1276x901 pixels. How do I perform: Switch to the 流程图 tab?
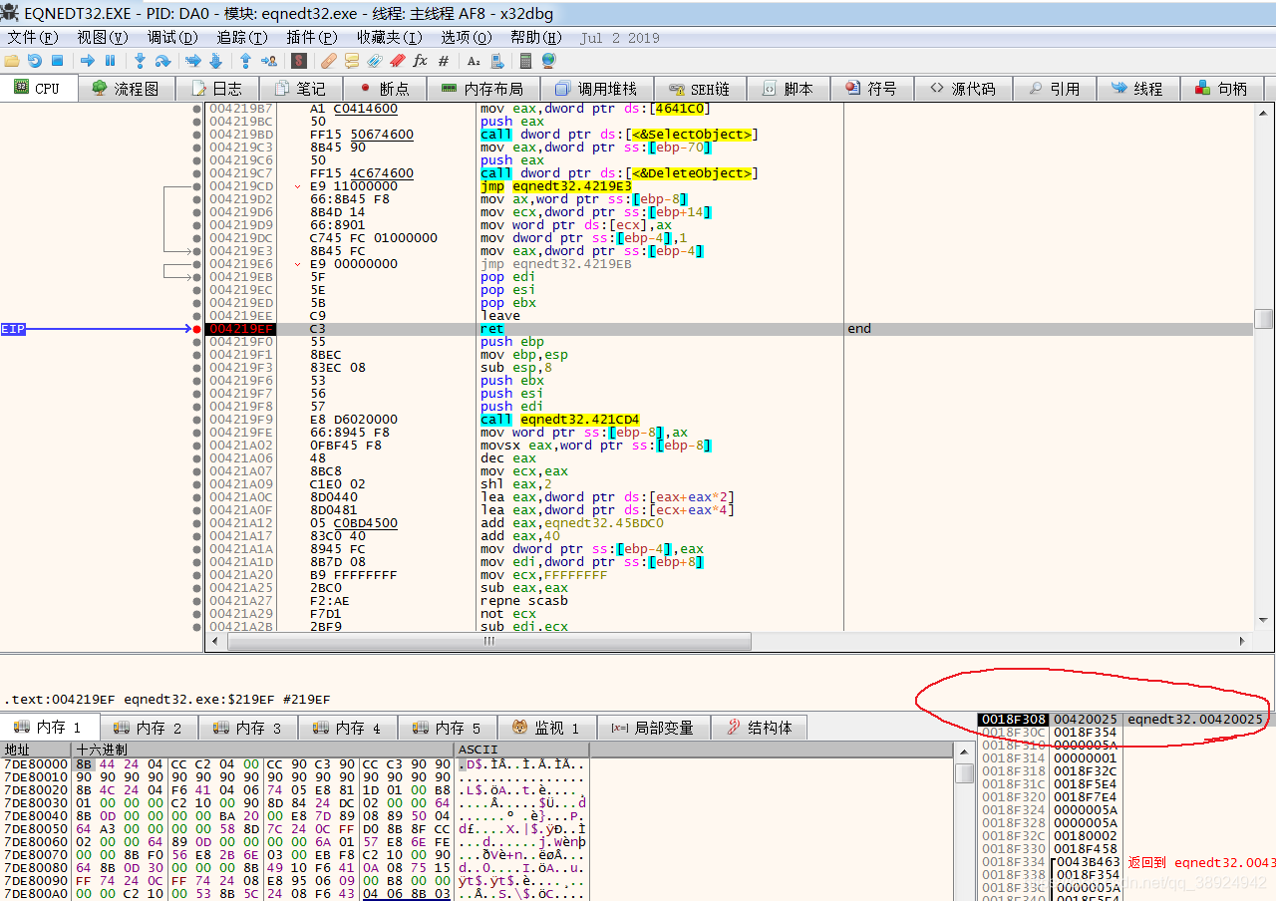click(126, 89)
